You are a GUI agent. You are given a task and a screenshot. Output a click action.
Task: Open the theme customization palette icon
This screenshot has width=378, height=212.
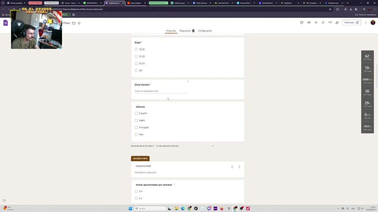(x=302, y=23)
